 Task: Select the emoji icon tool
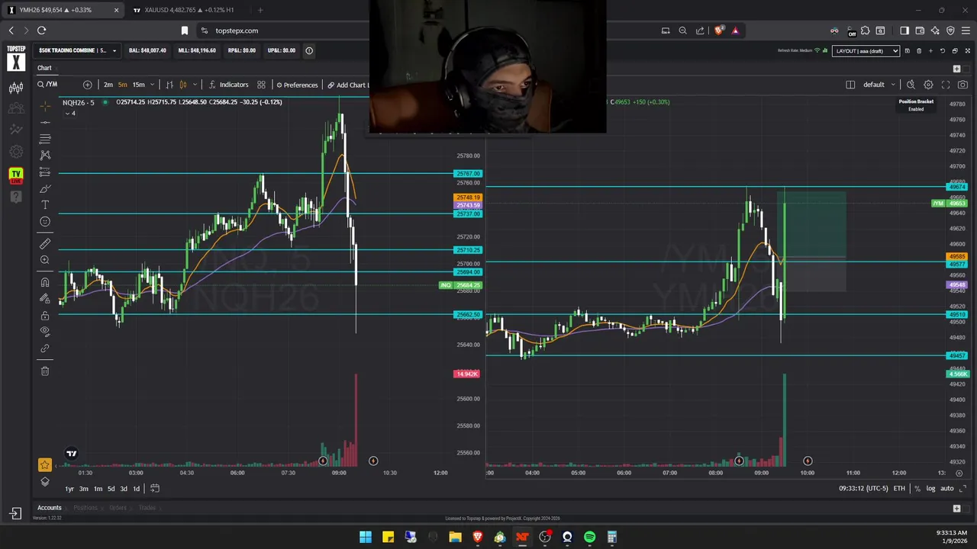[x=45, y=222]
